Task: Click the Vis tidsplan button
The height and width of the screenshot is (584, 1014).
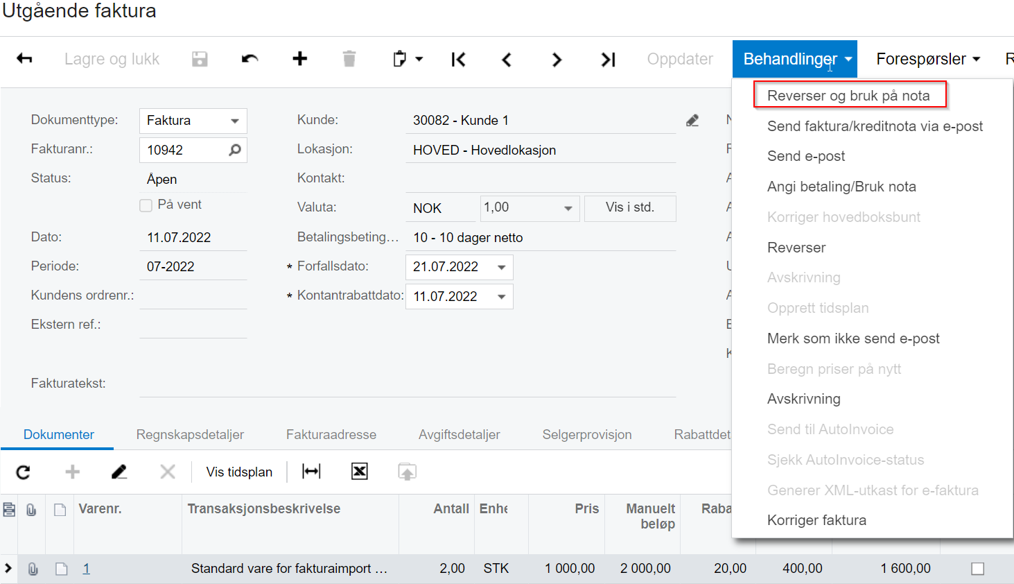Action: pos(239,472)
